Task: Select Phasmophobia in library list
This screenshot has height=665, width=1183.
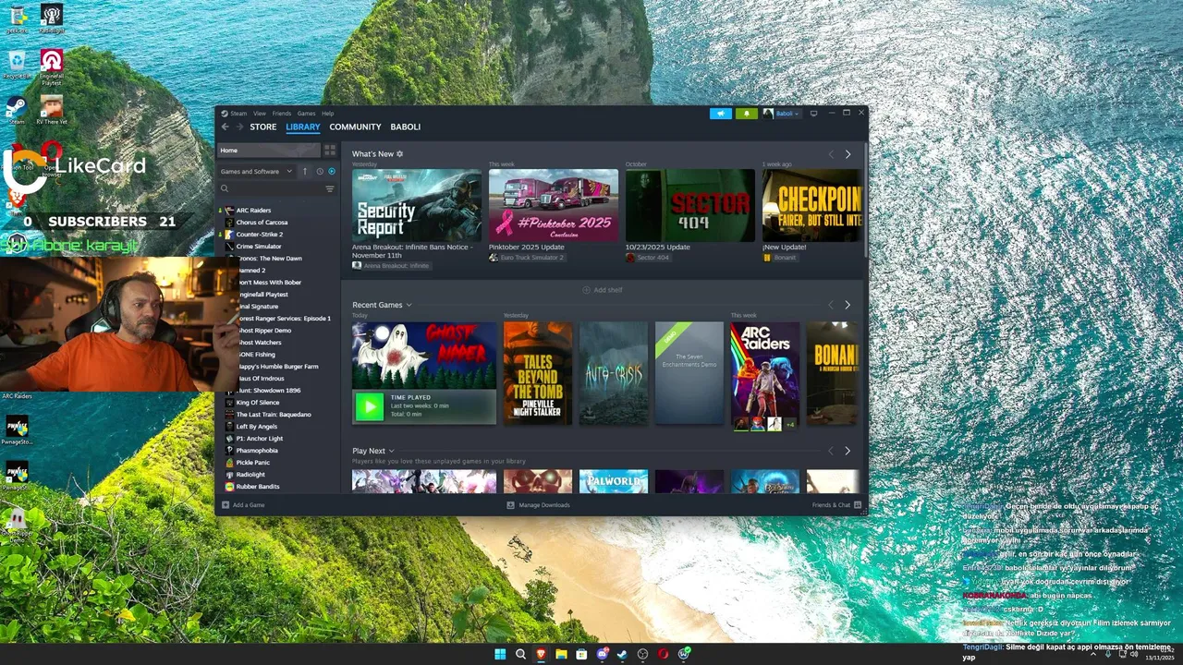Action: coord(257,451)
